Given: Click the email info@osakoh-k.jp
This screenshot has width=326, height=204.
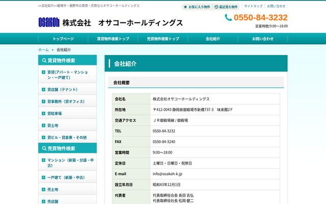Looking at the screenshot, I should tap(168, 174).
